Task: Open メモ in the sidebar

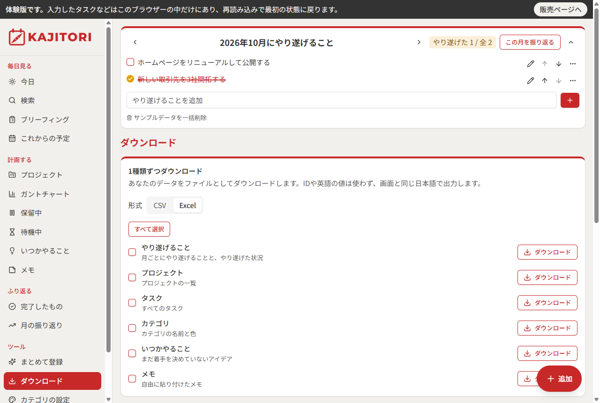Action: [52, 270]
